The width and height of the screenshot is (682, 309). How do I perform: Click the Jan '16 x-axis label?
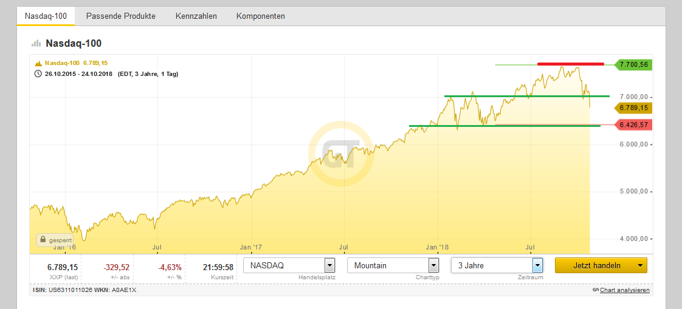tap(65, 247)
